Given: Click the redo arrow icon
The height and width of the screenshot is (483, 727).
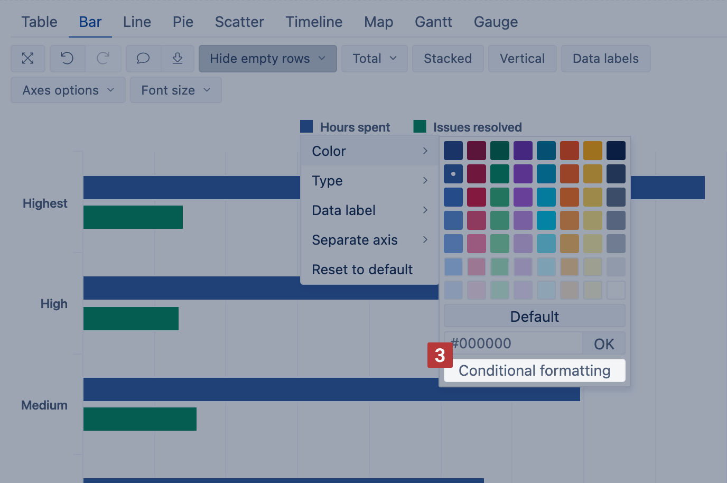Looking at the screenshot, I should click(103, 59).
